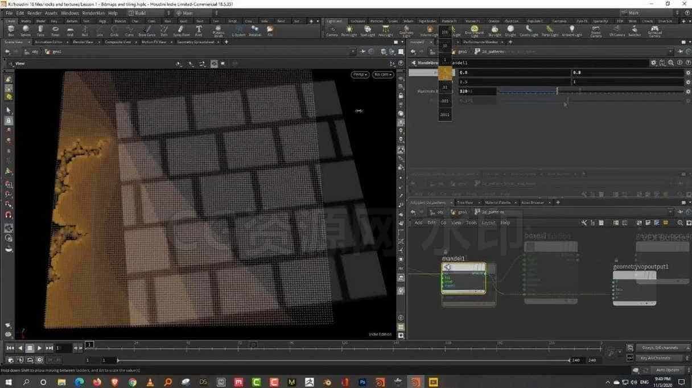692x388 pixels.
Task: Add an Area Light from the shelf
Action: (386, 30)
